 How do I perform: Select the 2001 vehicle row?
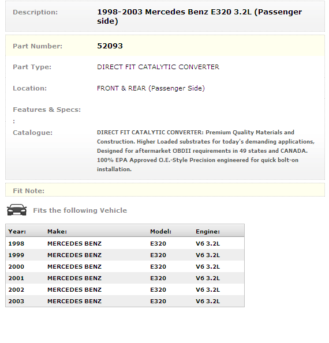(x=125, y=278)
